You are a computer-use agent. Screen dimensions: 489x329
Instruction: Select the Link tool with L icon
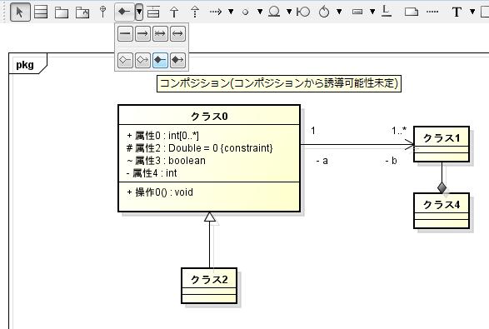click(x=387, y=11)
